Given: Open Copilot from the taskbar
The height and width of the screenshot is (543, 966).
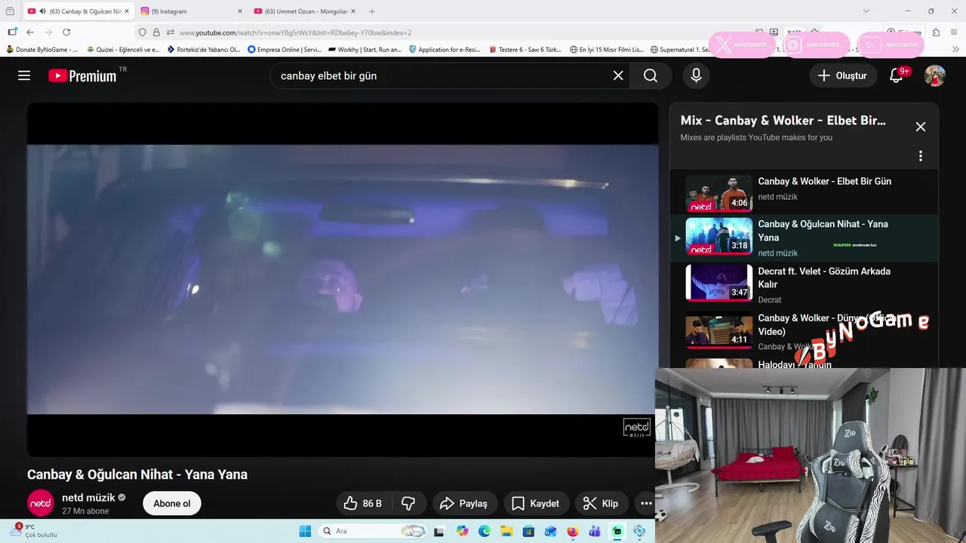Looking at the screenshot, I should (462, 531).
